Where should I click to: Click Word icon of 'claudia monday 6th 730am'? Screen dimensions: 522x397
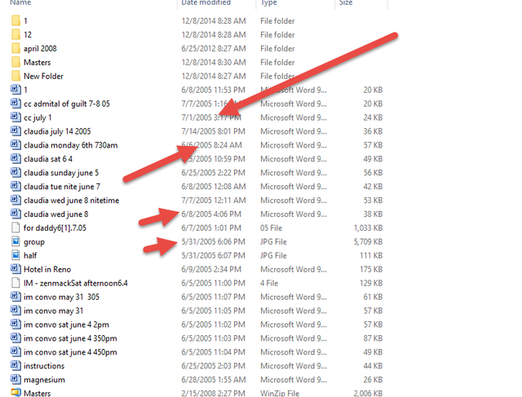coord(15,145)
